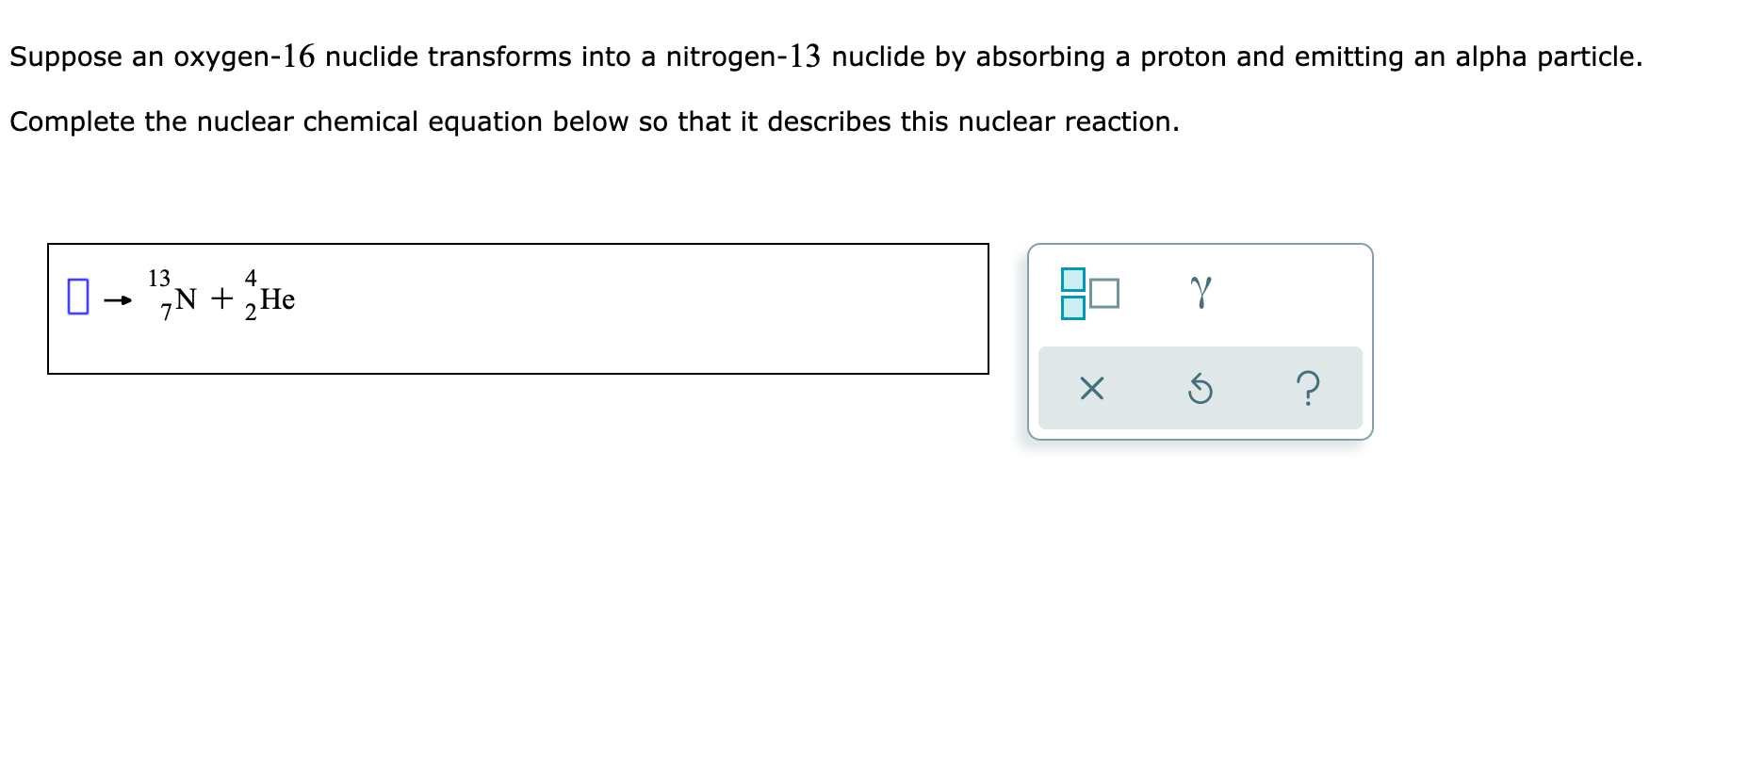This screenshot has width=1764, height=757.
Task: Click the He element symbol
Action: 277,299
